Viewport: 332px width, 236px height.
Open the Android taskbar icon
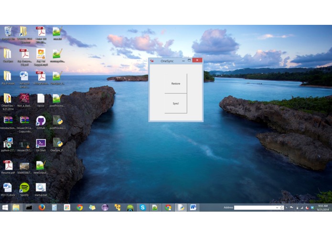[130, 207]
